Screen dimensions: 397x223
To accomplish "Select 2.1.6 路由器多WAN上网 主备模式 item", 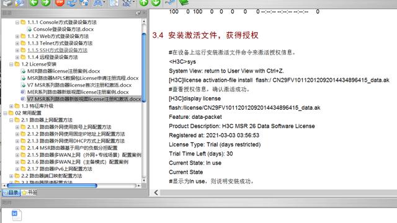I will pos(78,162).
